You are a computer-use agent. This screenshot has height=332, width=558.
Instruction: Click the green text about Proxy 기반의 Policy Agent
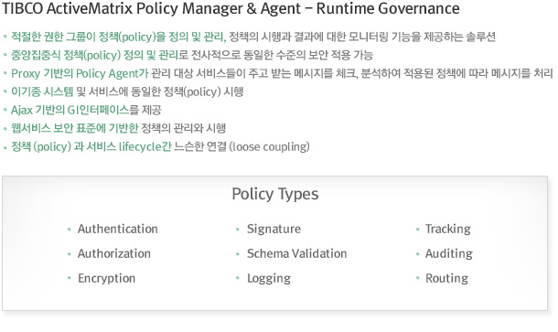click(x=80, y=73)
